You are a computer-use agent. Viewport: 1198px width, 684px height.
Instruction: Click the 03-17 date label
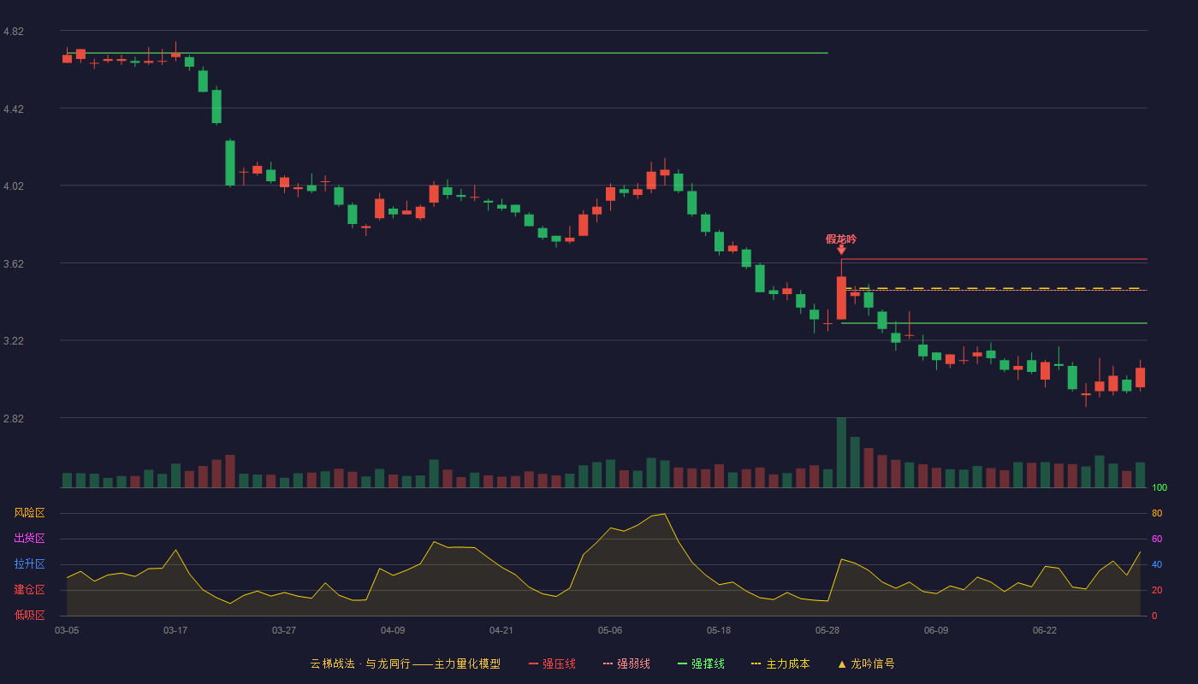click(x=175, y=630)
